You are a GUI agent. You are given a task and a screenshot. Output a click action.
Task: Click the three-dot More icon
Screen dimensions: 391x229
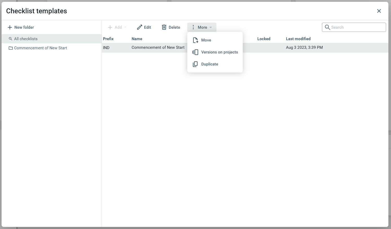193,27
